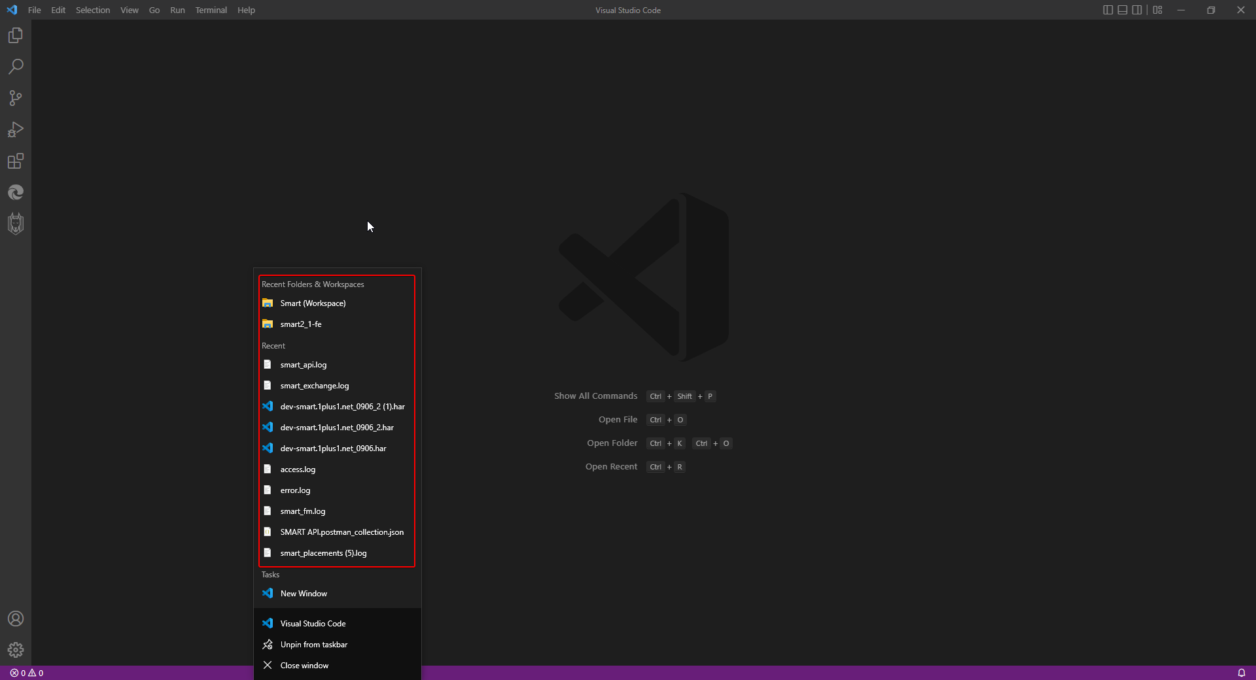
Task: Click the Accounts icon in sidebar
Action: pos(16,619)
